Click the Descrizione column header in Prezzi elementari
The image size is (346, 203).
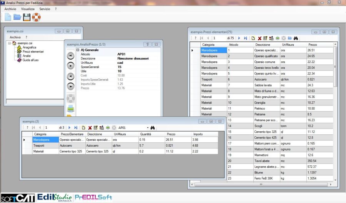(262, 45)
